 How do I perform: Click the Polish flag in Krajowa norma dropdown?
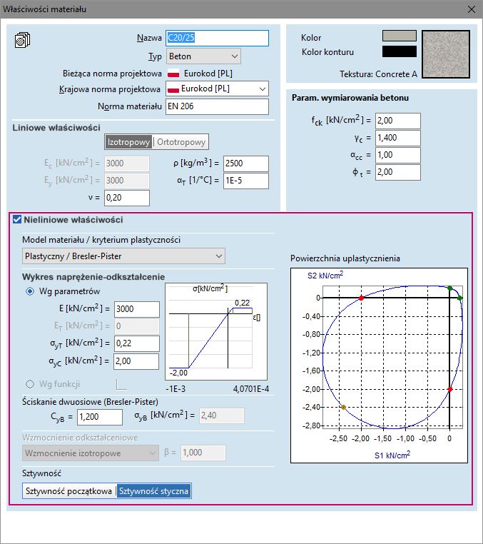(x=172, y=89)
